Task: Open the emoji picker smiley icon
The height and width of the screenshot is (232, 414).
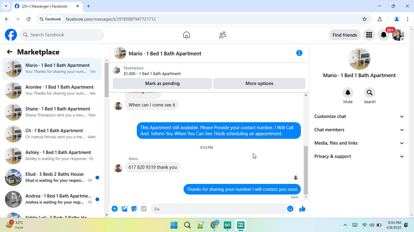Action: 290,209
